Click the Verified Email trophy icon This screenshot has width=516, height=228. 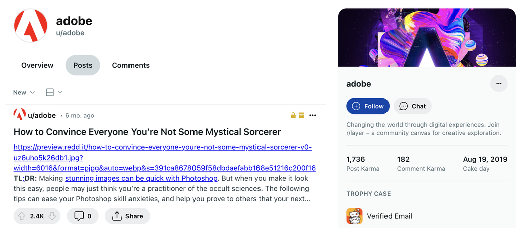point(355,216)
